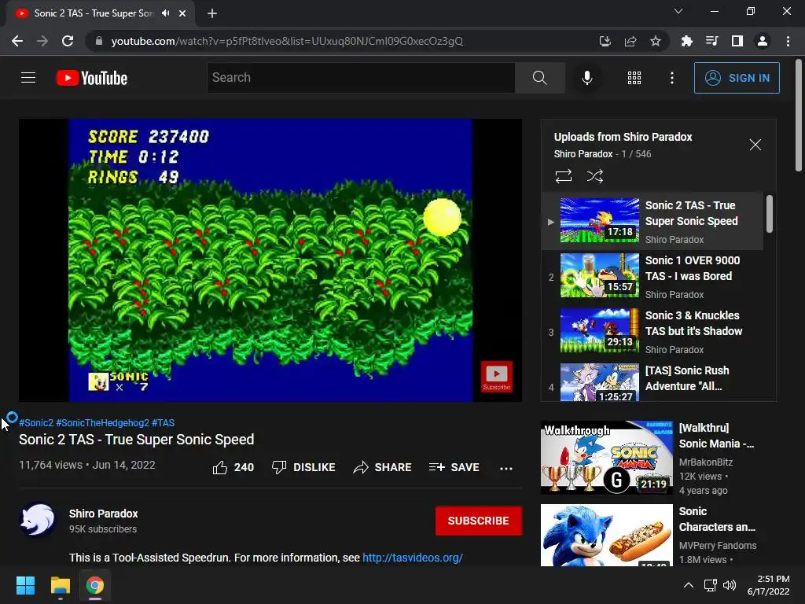
Task: Toggle playlist loop
Action: [564, 176]
